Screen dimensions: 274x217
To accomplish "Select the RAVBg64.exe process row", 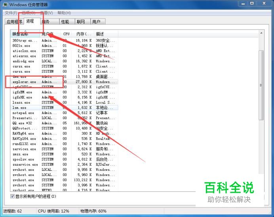I will [64, 133].
